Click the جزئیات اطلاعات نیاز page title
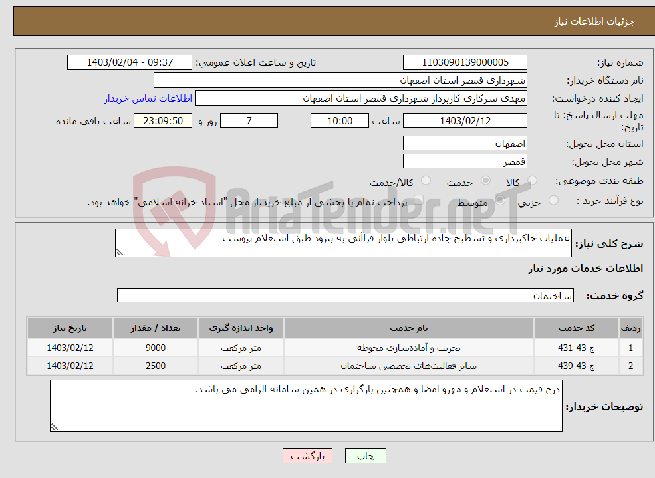 click(x=594, y=21)
